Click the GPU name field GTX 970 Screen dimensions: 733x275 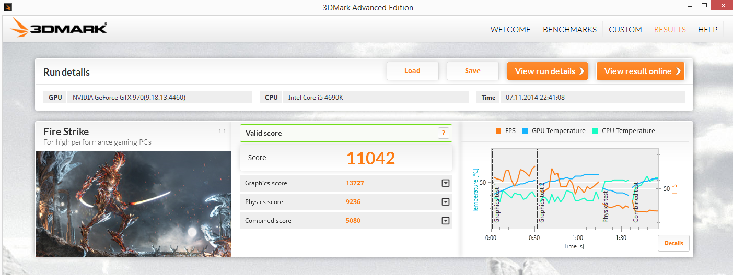[159, 97]
